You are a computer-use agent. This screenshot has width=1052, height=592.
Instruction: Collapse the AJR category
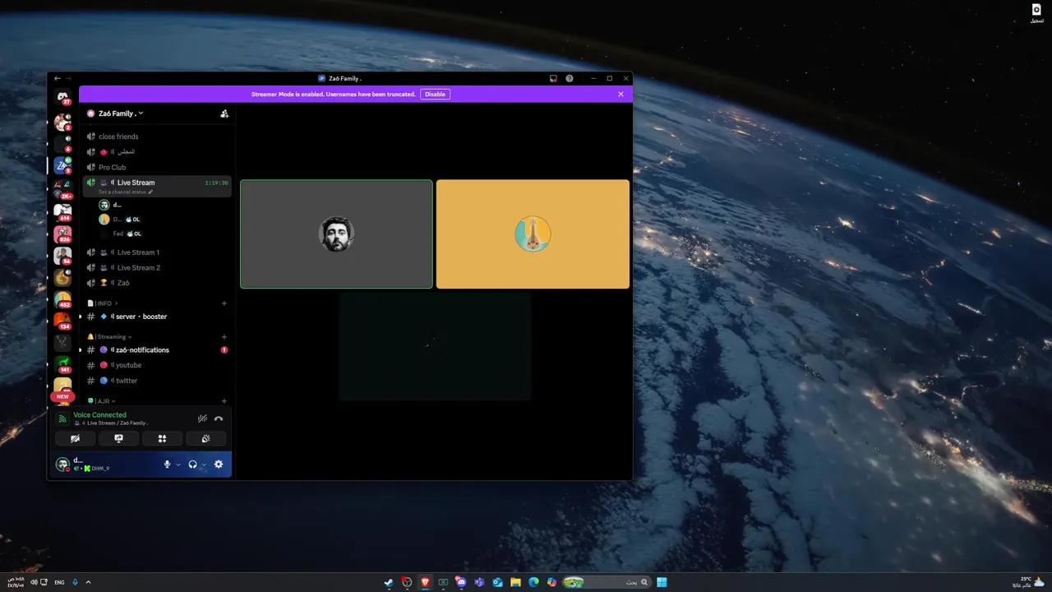click(101, 401)
